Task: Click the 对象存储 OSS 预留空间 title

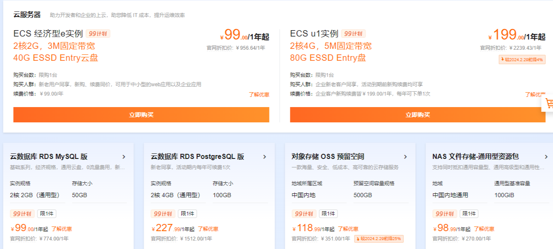Action: [x=328, y=157]
